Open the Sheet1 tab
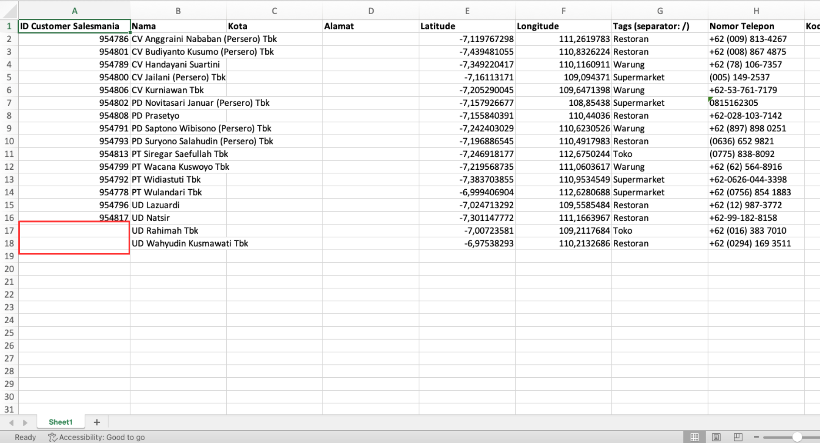The image size is (820, 443). pos(61,422)
